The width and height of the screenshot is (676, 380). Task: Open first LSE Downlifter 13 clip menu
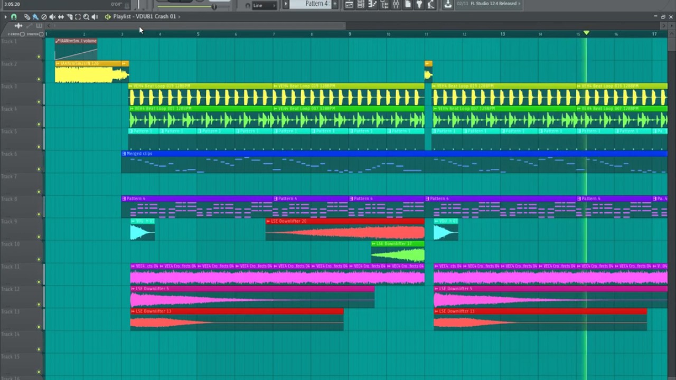coord(133,311)
